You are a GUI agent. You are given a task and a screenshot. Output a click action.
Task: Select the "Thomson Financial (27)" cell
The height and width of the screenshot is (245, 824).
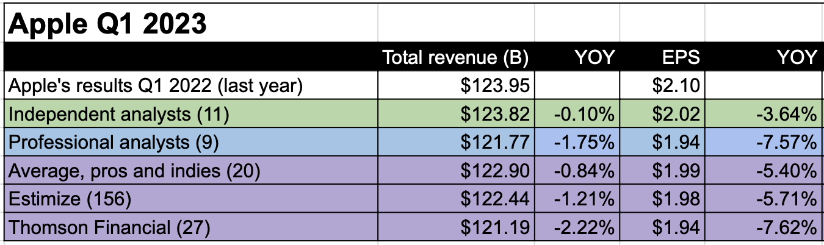[110, 228]
